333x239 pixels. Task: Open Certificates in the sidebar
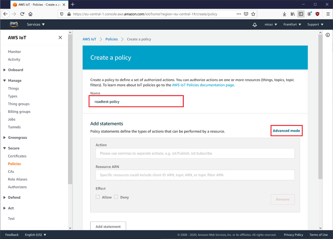pos(17,156)
